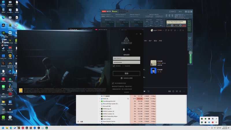Click the password input field
This screenshot has width=231, height=130.
pyautogui.click(x=126, y=62)
